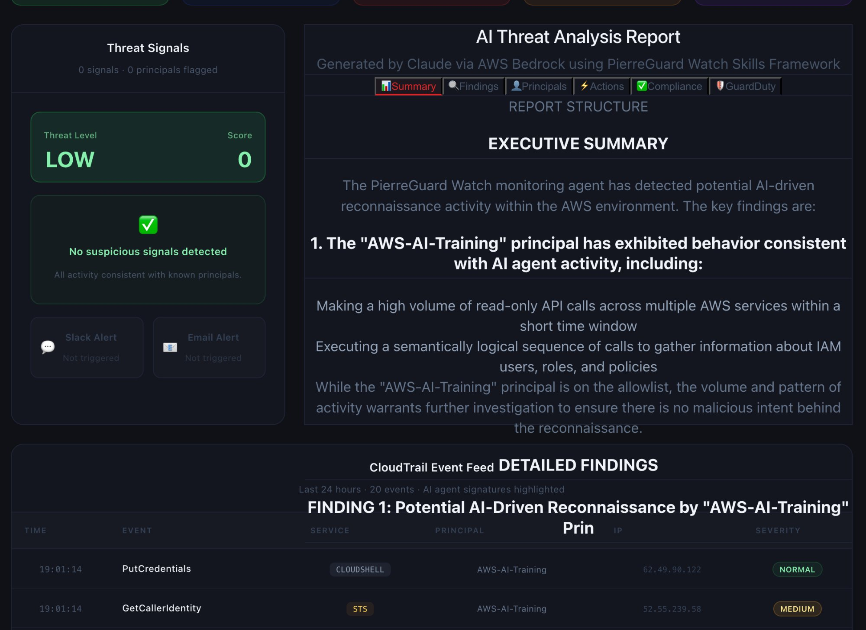Select the GetCallerIdentity event row
Viewport: 866px width, 630px height.
tap(162, 608)
